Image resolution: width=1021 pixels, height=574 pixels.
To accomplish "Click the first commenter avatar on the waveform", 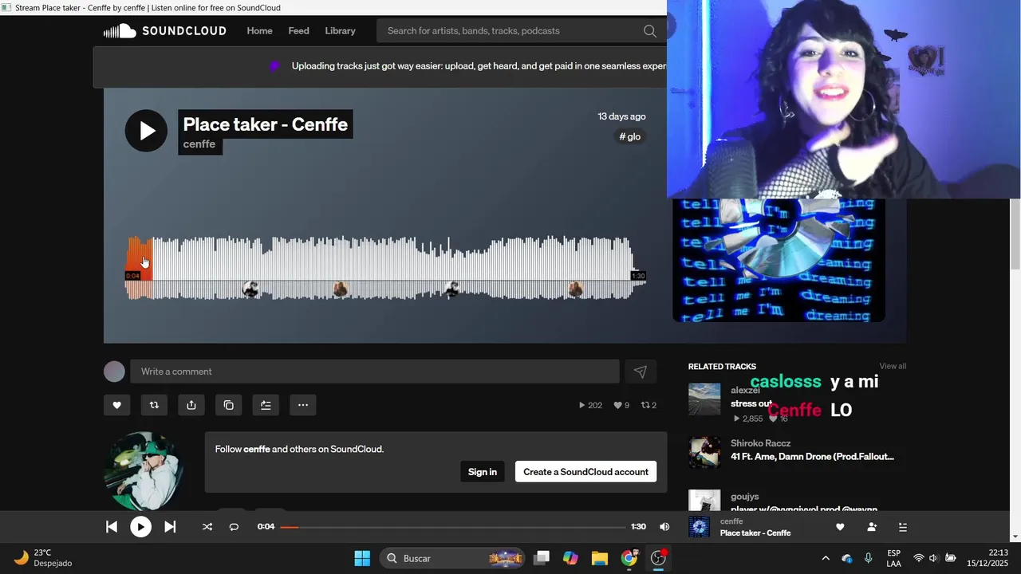I will click(251, 289).
